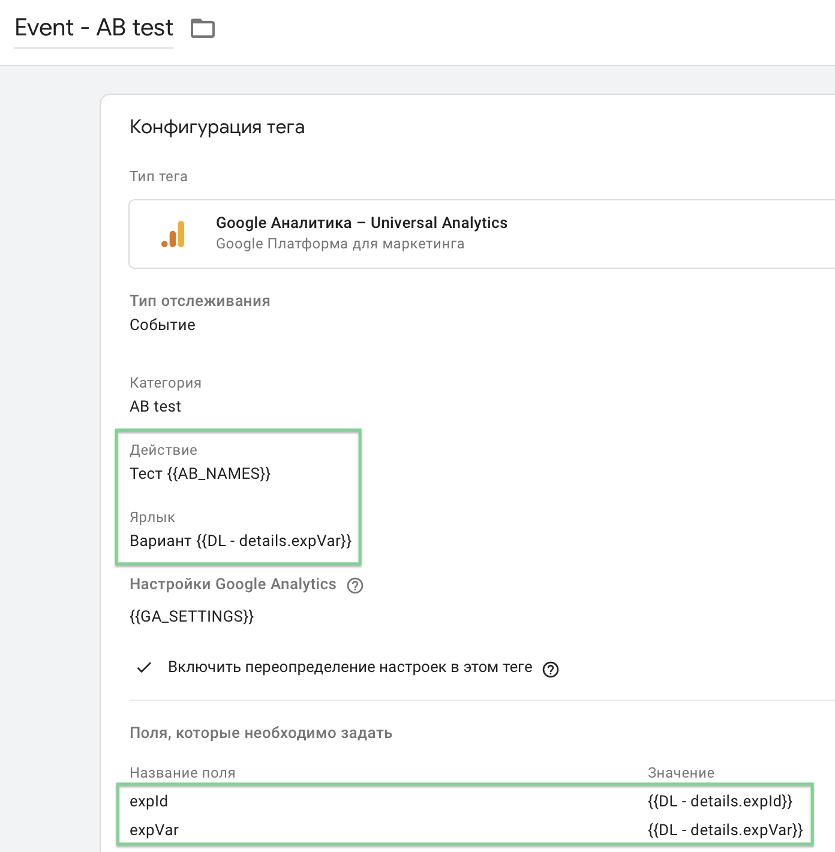
Task: Click the Конфигурация тега heading
Action: [x=217, y=127]
